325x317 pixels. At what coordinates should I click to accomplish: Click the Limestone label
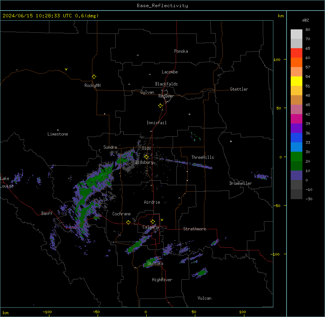(x=58, y=134)
